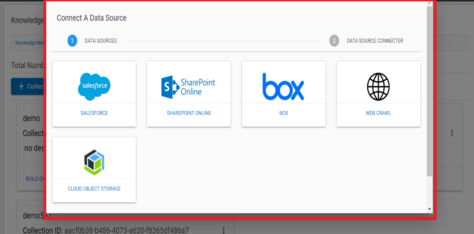Click step number 2 circle
This screenshot has height=234, width=474.
[334, 41]
